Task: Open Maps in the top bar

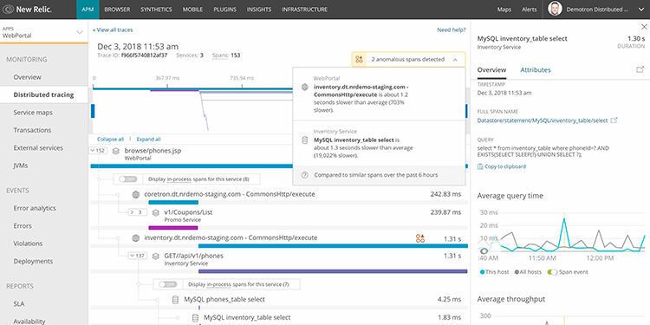Action: 504,10
